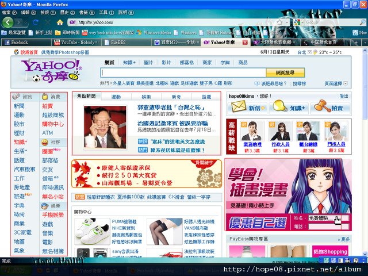Open the 知識+ light bulb icon
The height and width of the screenshot is (276, 368).
tap(280, 106)
